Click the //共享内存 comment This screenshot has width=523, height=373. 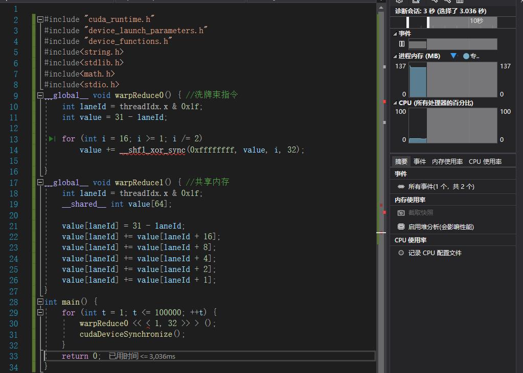point(208,182)
